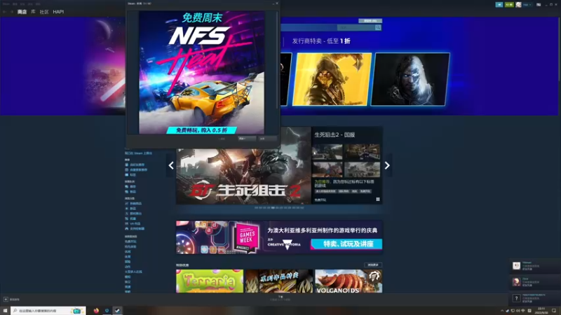This screenshot has width=561, height=315.
Task: Click the tags sidebar icon
Action: pos(127,174)
